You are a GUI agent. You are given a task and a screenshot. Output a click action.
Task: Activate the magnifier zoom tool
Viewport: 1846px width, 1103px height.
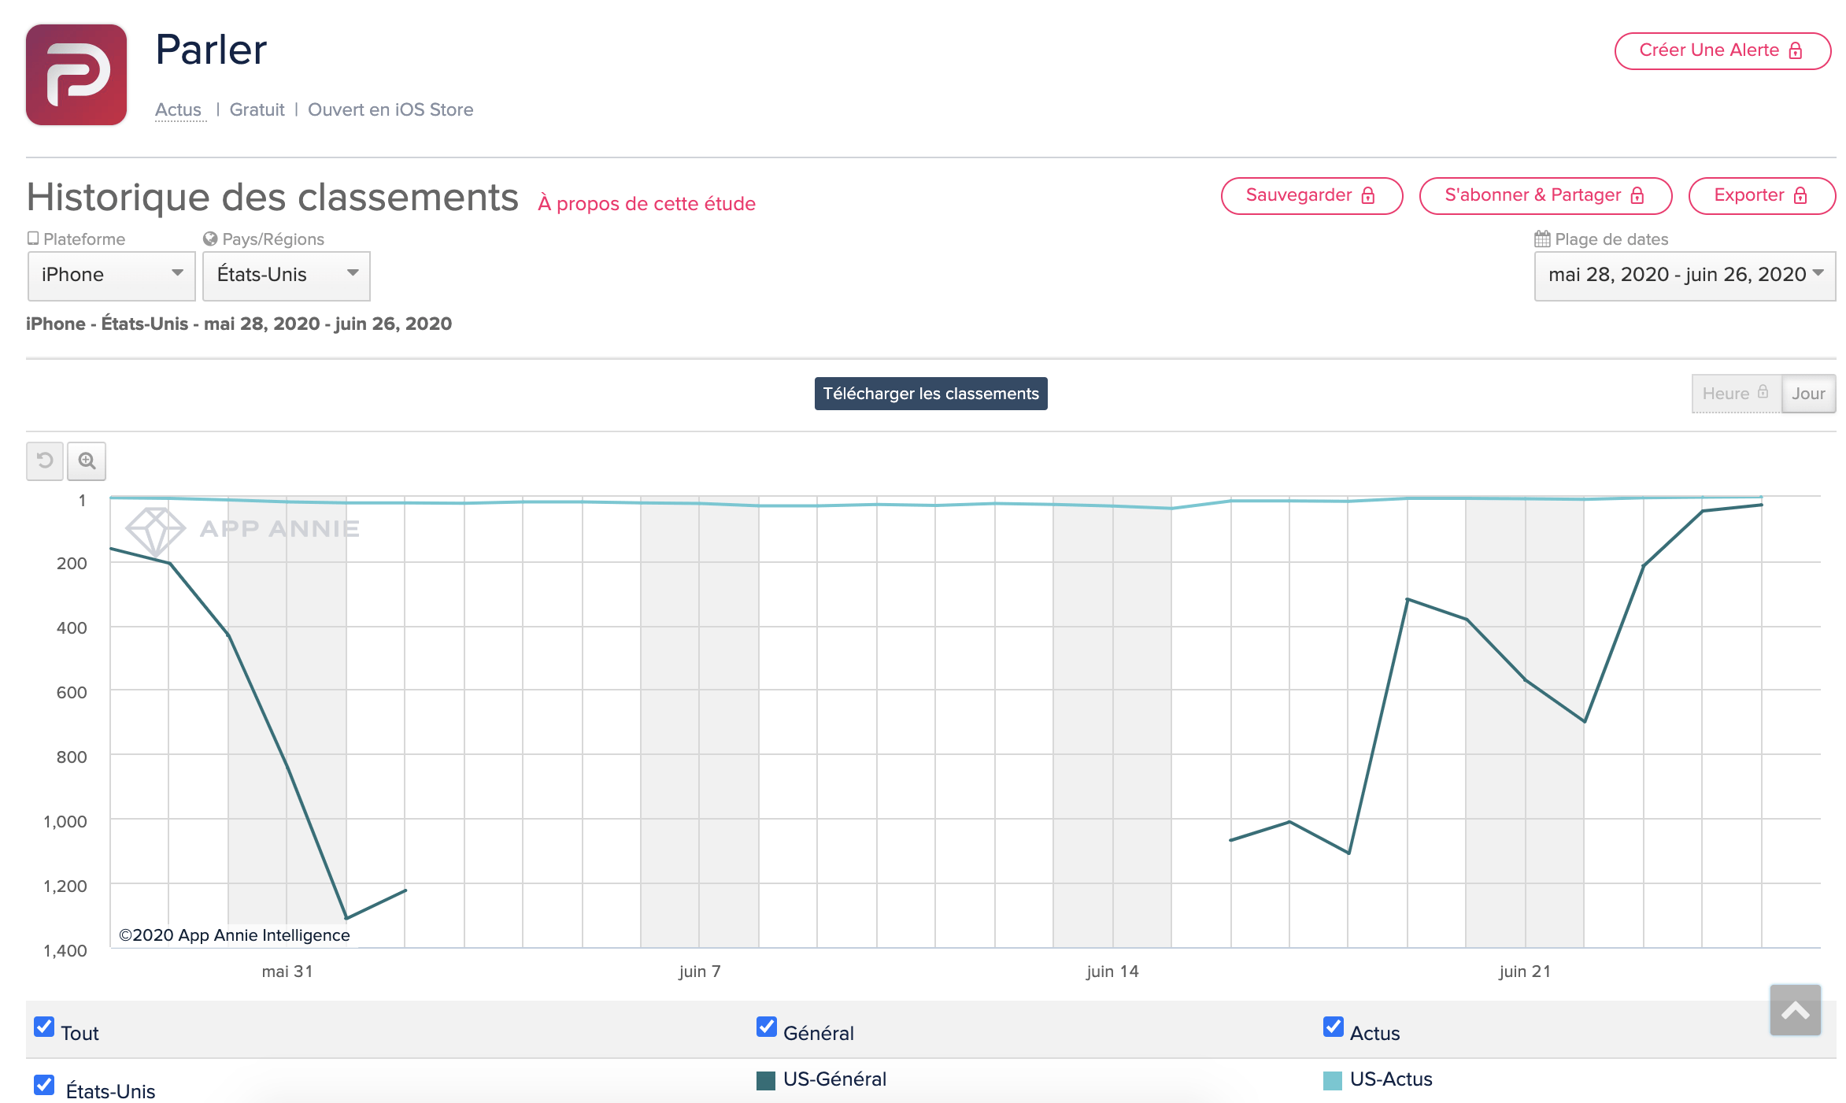pos(87,461)
